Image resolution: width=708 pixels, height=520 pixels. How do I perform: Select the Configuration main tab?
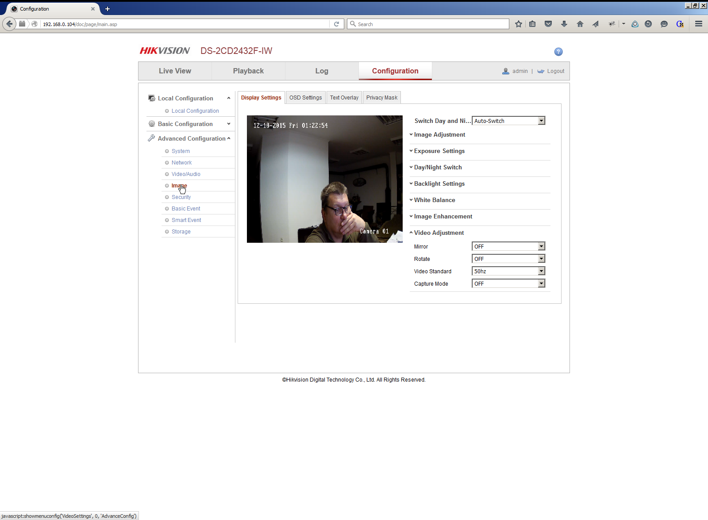(395, 71)
